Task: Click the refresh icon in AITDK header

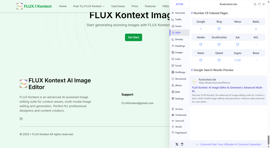Action: pos(259,4)
